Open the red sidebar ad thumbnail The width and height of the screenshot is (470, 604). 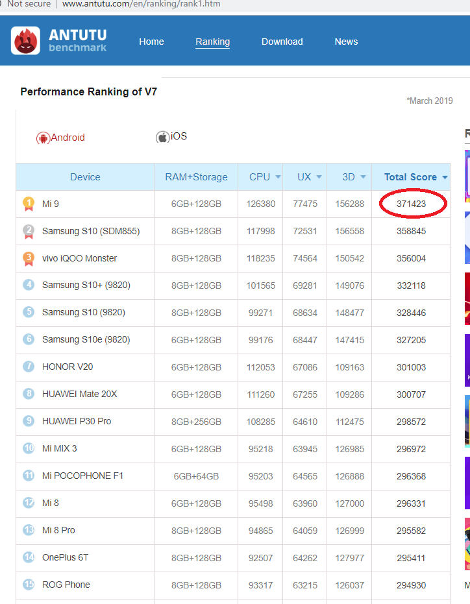point(467,298)
